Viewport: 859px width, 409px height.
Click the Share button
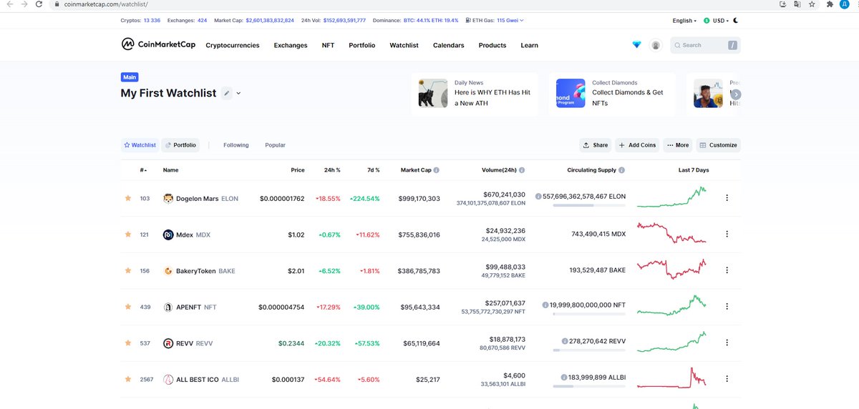click(596, 145)
